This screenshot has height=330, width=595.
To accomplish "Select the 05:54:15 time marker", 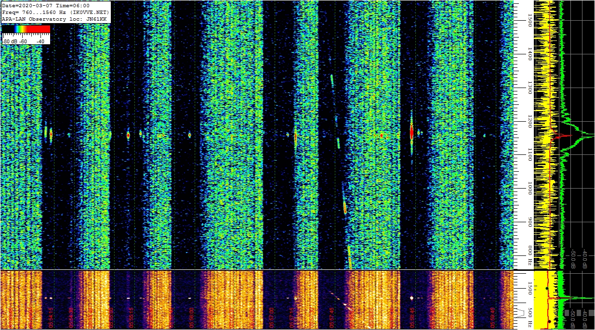I will (x=51, y=317).
